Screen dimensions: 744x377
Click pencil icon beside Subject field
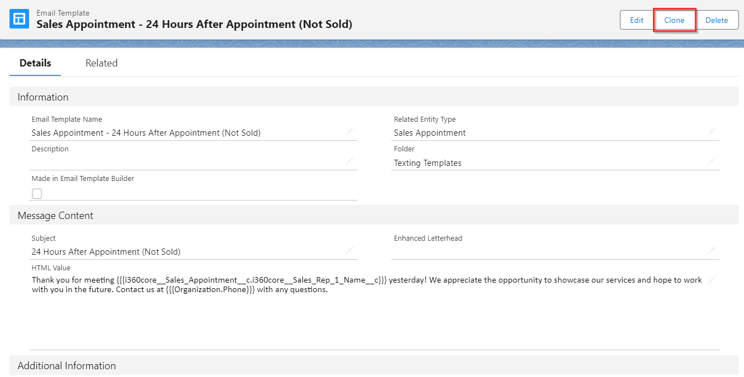(x=349, y=250)
